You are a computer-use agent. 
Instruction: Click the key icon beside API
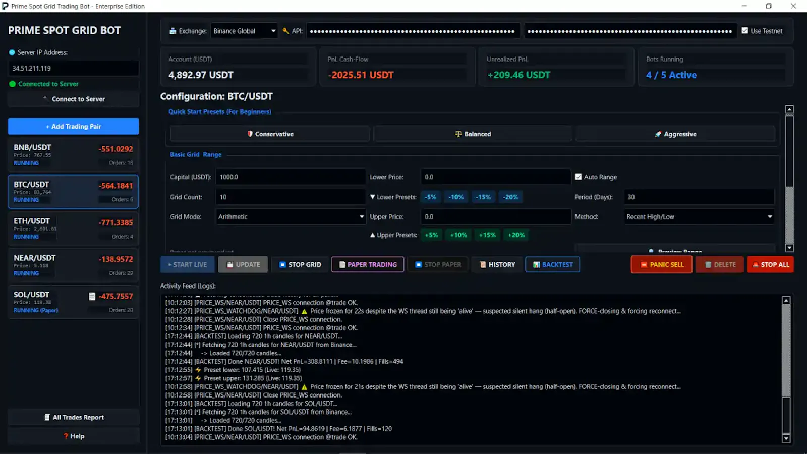(286, 31)
